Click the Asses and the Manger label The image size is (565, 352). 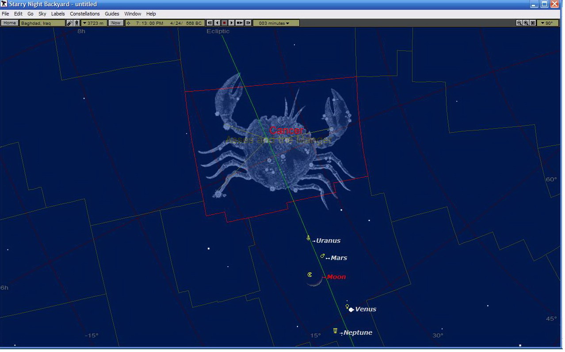click(279, 140)
